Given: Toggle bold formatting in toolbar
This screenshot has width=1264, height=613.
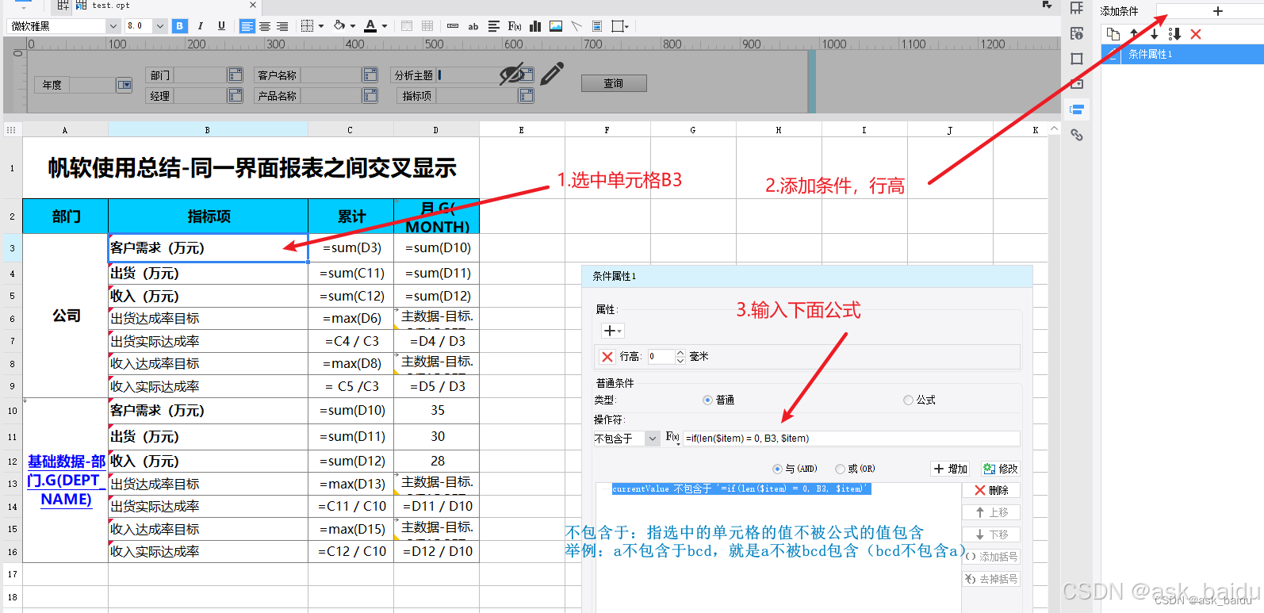Looking at the screenshot, I should tap(180, 26).
